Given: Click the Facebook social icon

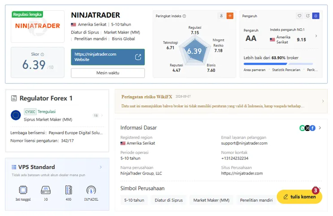Looking at the screenshot, I should pos(313,128).
